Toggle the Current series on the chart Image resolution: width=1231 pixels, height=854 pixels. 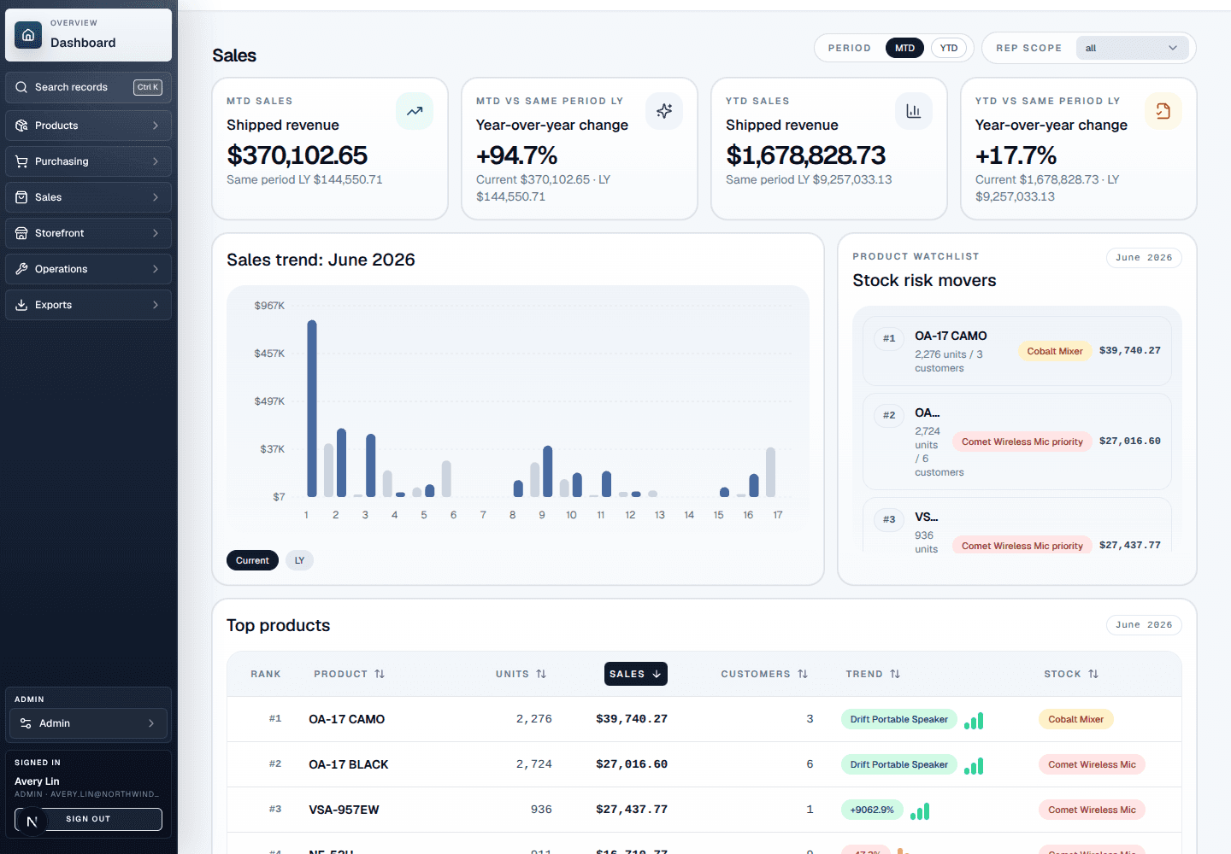[x=252, y=560]
